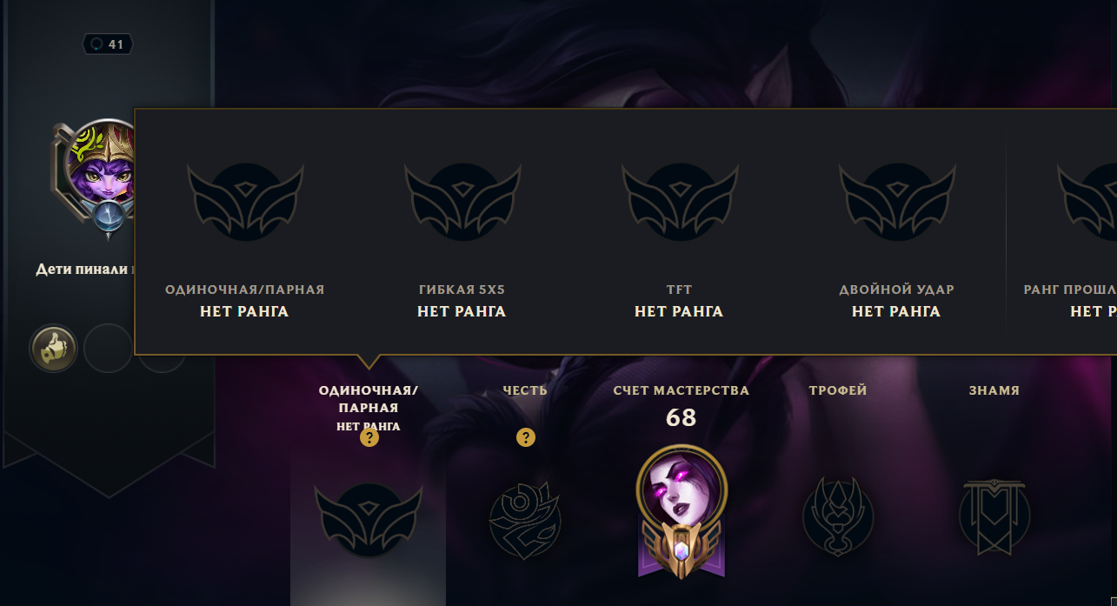Click the Трофей section label

(838, 391)
